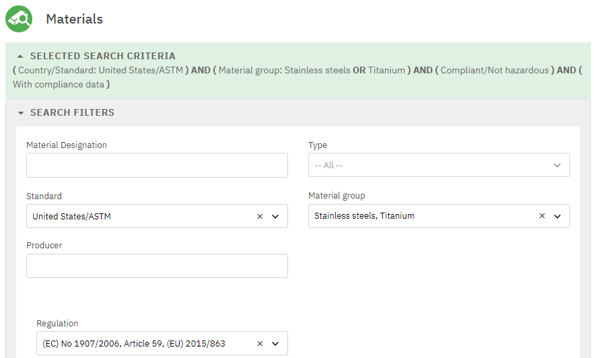Clear the Regulation field selection
This screenshot has width=597, height=358.
point(260,344)
